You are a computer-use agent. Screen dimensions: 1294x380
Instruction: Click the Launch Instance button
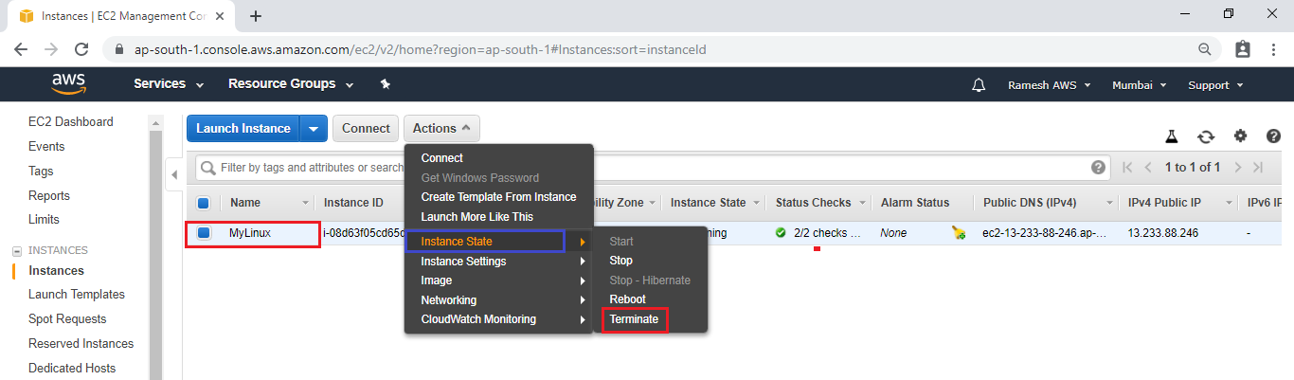pyautogui.click(x=243, y=129)
